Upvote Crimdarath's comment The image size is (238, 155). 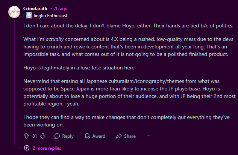[26, 136]
